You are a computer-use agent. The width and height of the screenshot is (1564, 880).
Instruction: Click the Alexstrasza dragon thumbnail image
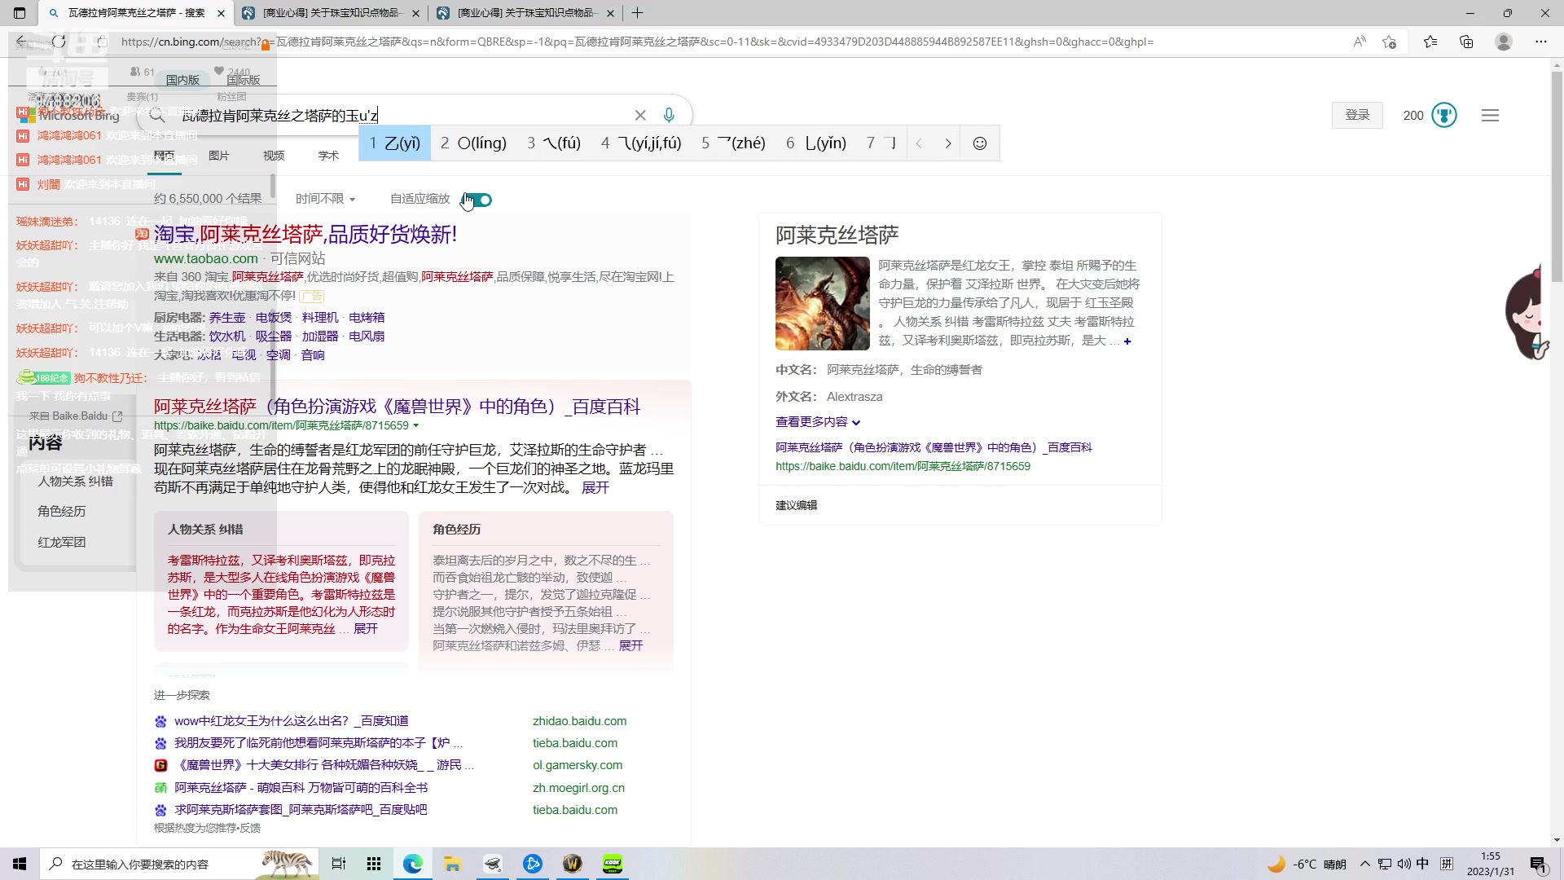tap(822, 303)
